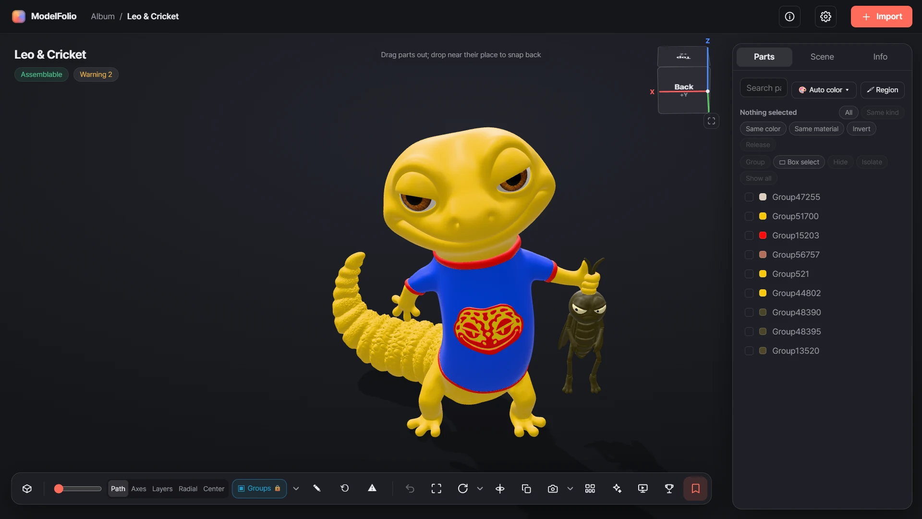Check the Group48390 checkbox
The height and width of the screenshot is (519, 922).
click(749, 312)
